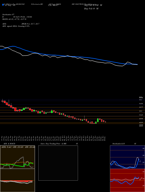Click the blue Stochastics panel chart

click(127, 157)
